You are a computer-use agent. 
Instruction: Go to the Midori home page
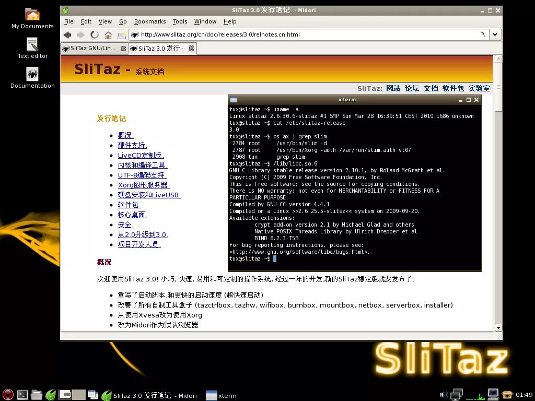tap(108, 34)
